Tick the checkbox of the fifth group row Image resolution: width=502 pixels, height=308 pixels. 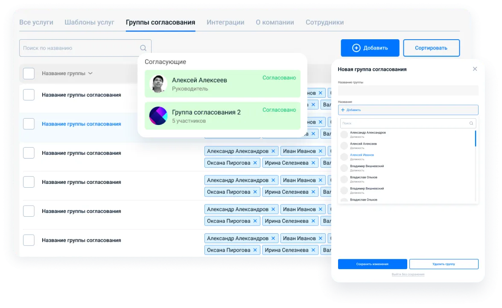(x=29, y=211)
